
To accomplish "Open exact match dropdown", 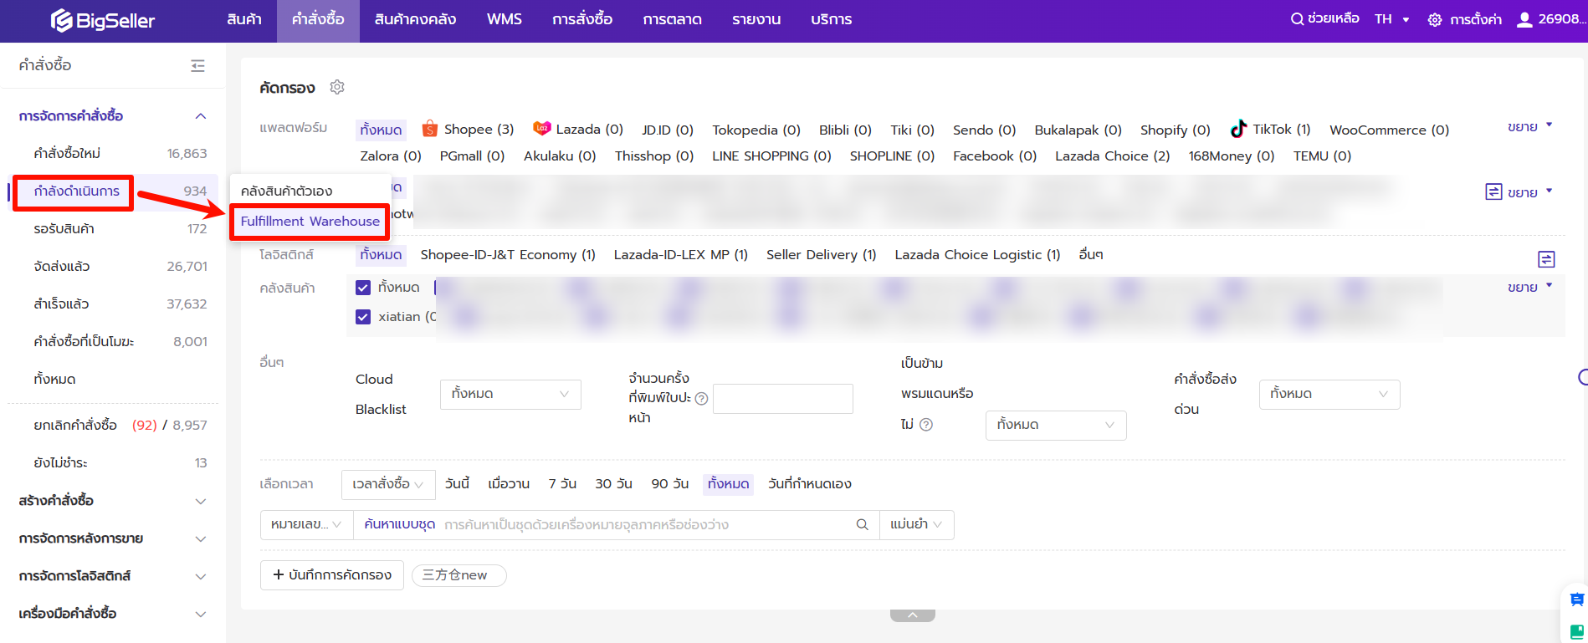I will [x=916, y=524].
